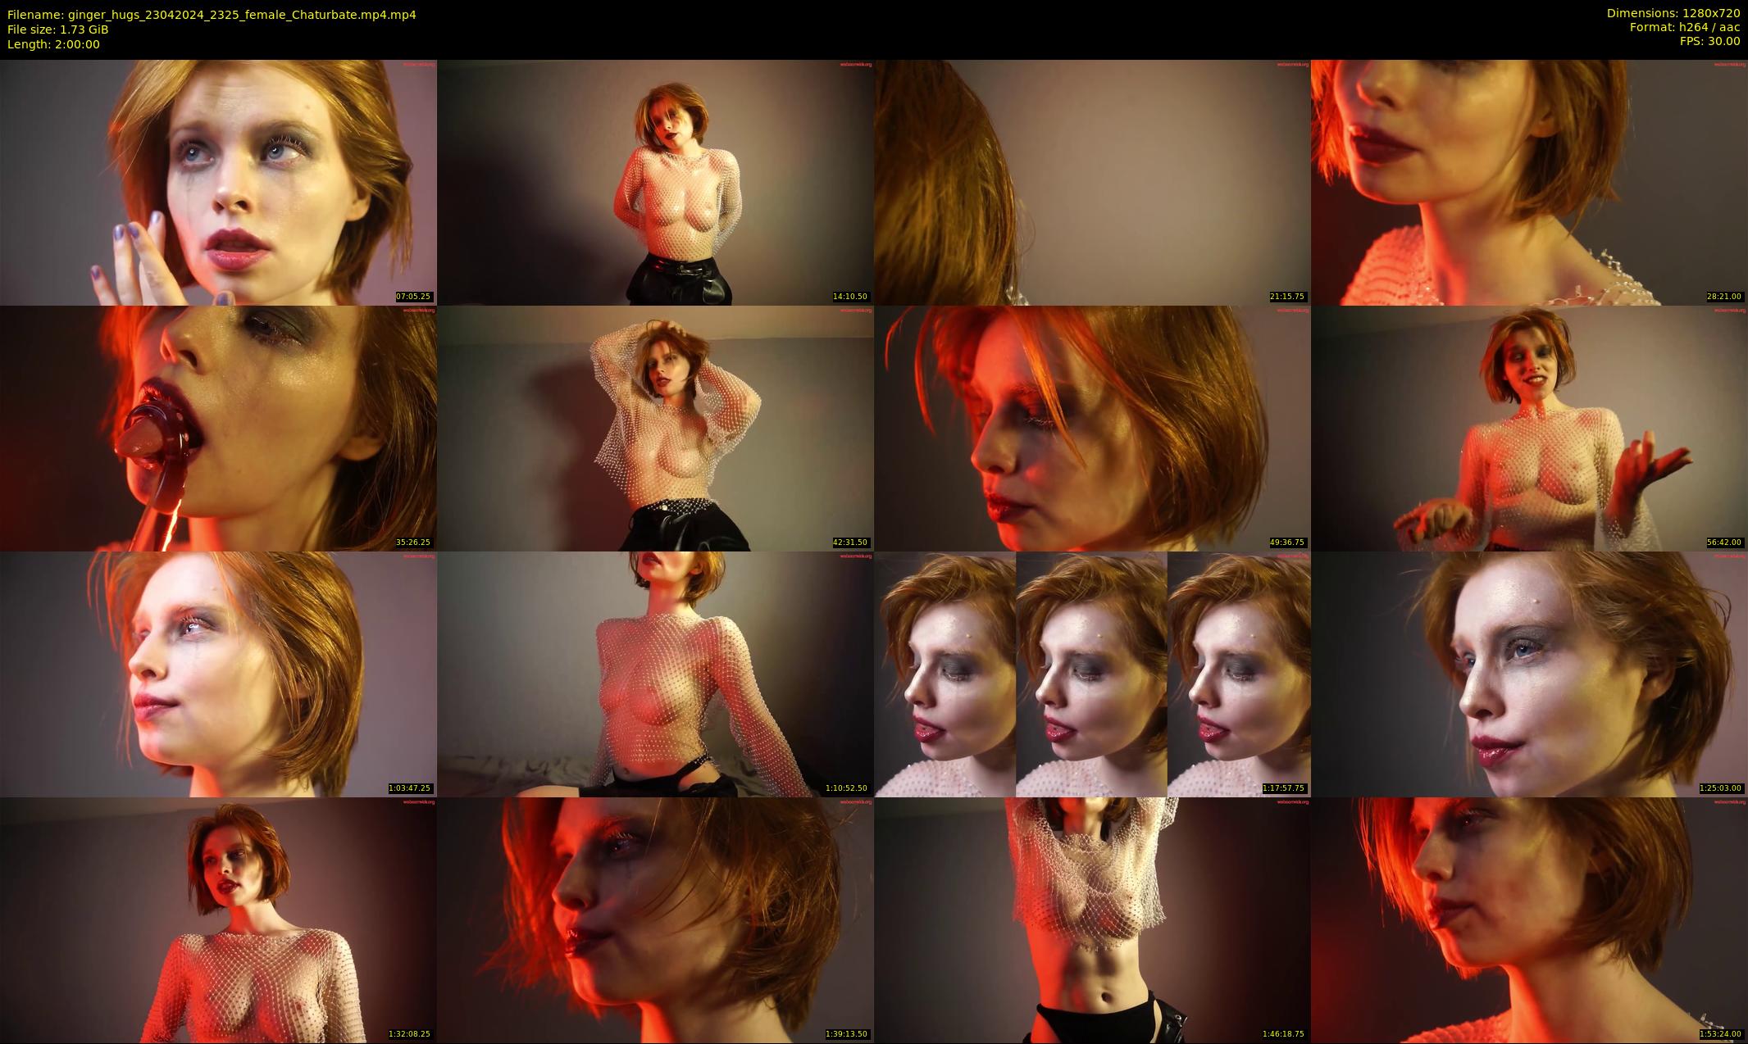Viewport: 1748px width, 1044px height.
Task: Select the frame timestamped 21:15.75
Action: (x=1092, y=182)
